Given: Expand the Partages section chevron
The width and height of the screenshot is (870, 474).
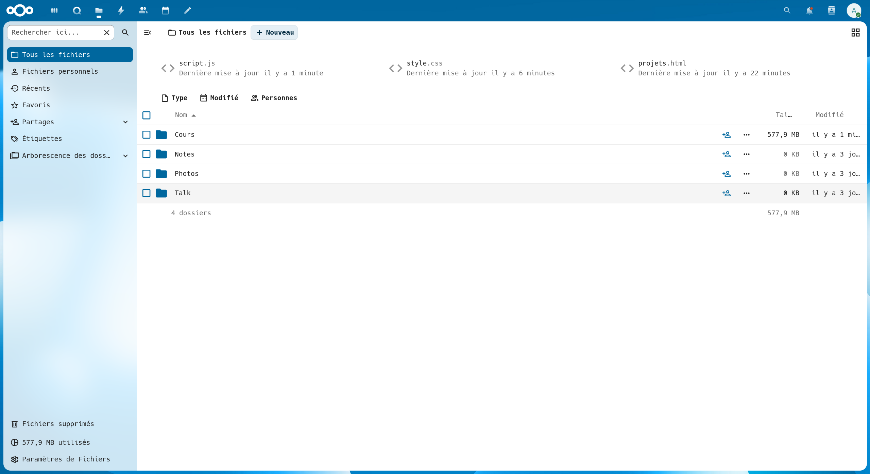Looking at the screenshot, I should pos(125,122).
